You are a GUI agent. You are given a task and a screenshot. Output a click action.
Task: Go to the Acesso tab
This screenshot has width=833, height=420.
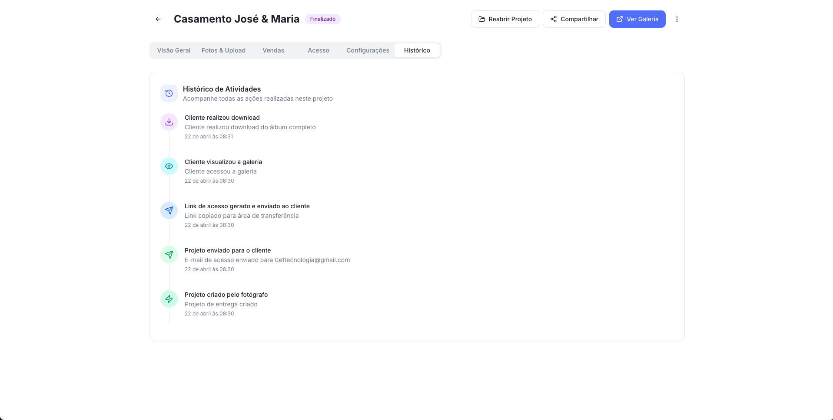319,50
